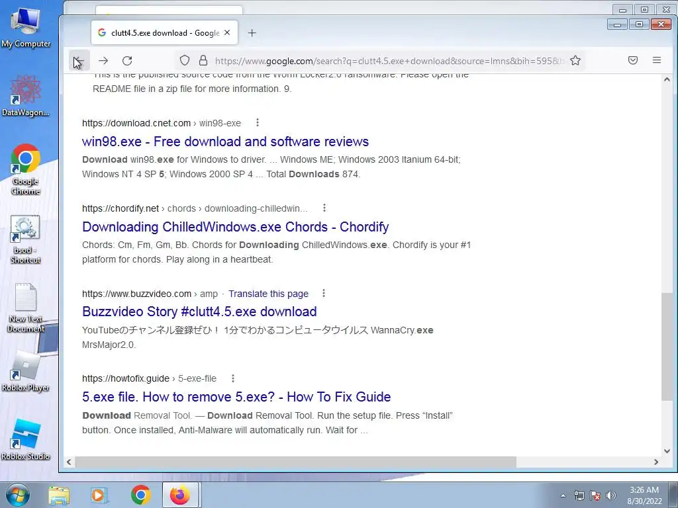Open options for download.cnet.com result

(258, 122)
